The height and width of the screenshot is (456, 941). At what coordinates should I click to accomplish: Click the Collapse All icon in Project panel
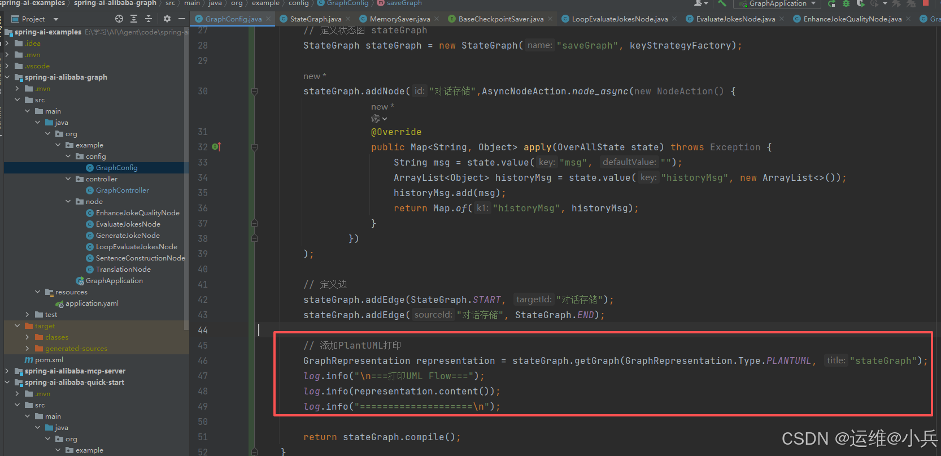[x=149, y=19]
